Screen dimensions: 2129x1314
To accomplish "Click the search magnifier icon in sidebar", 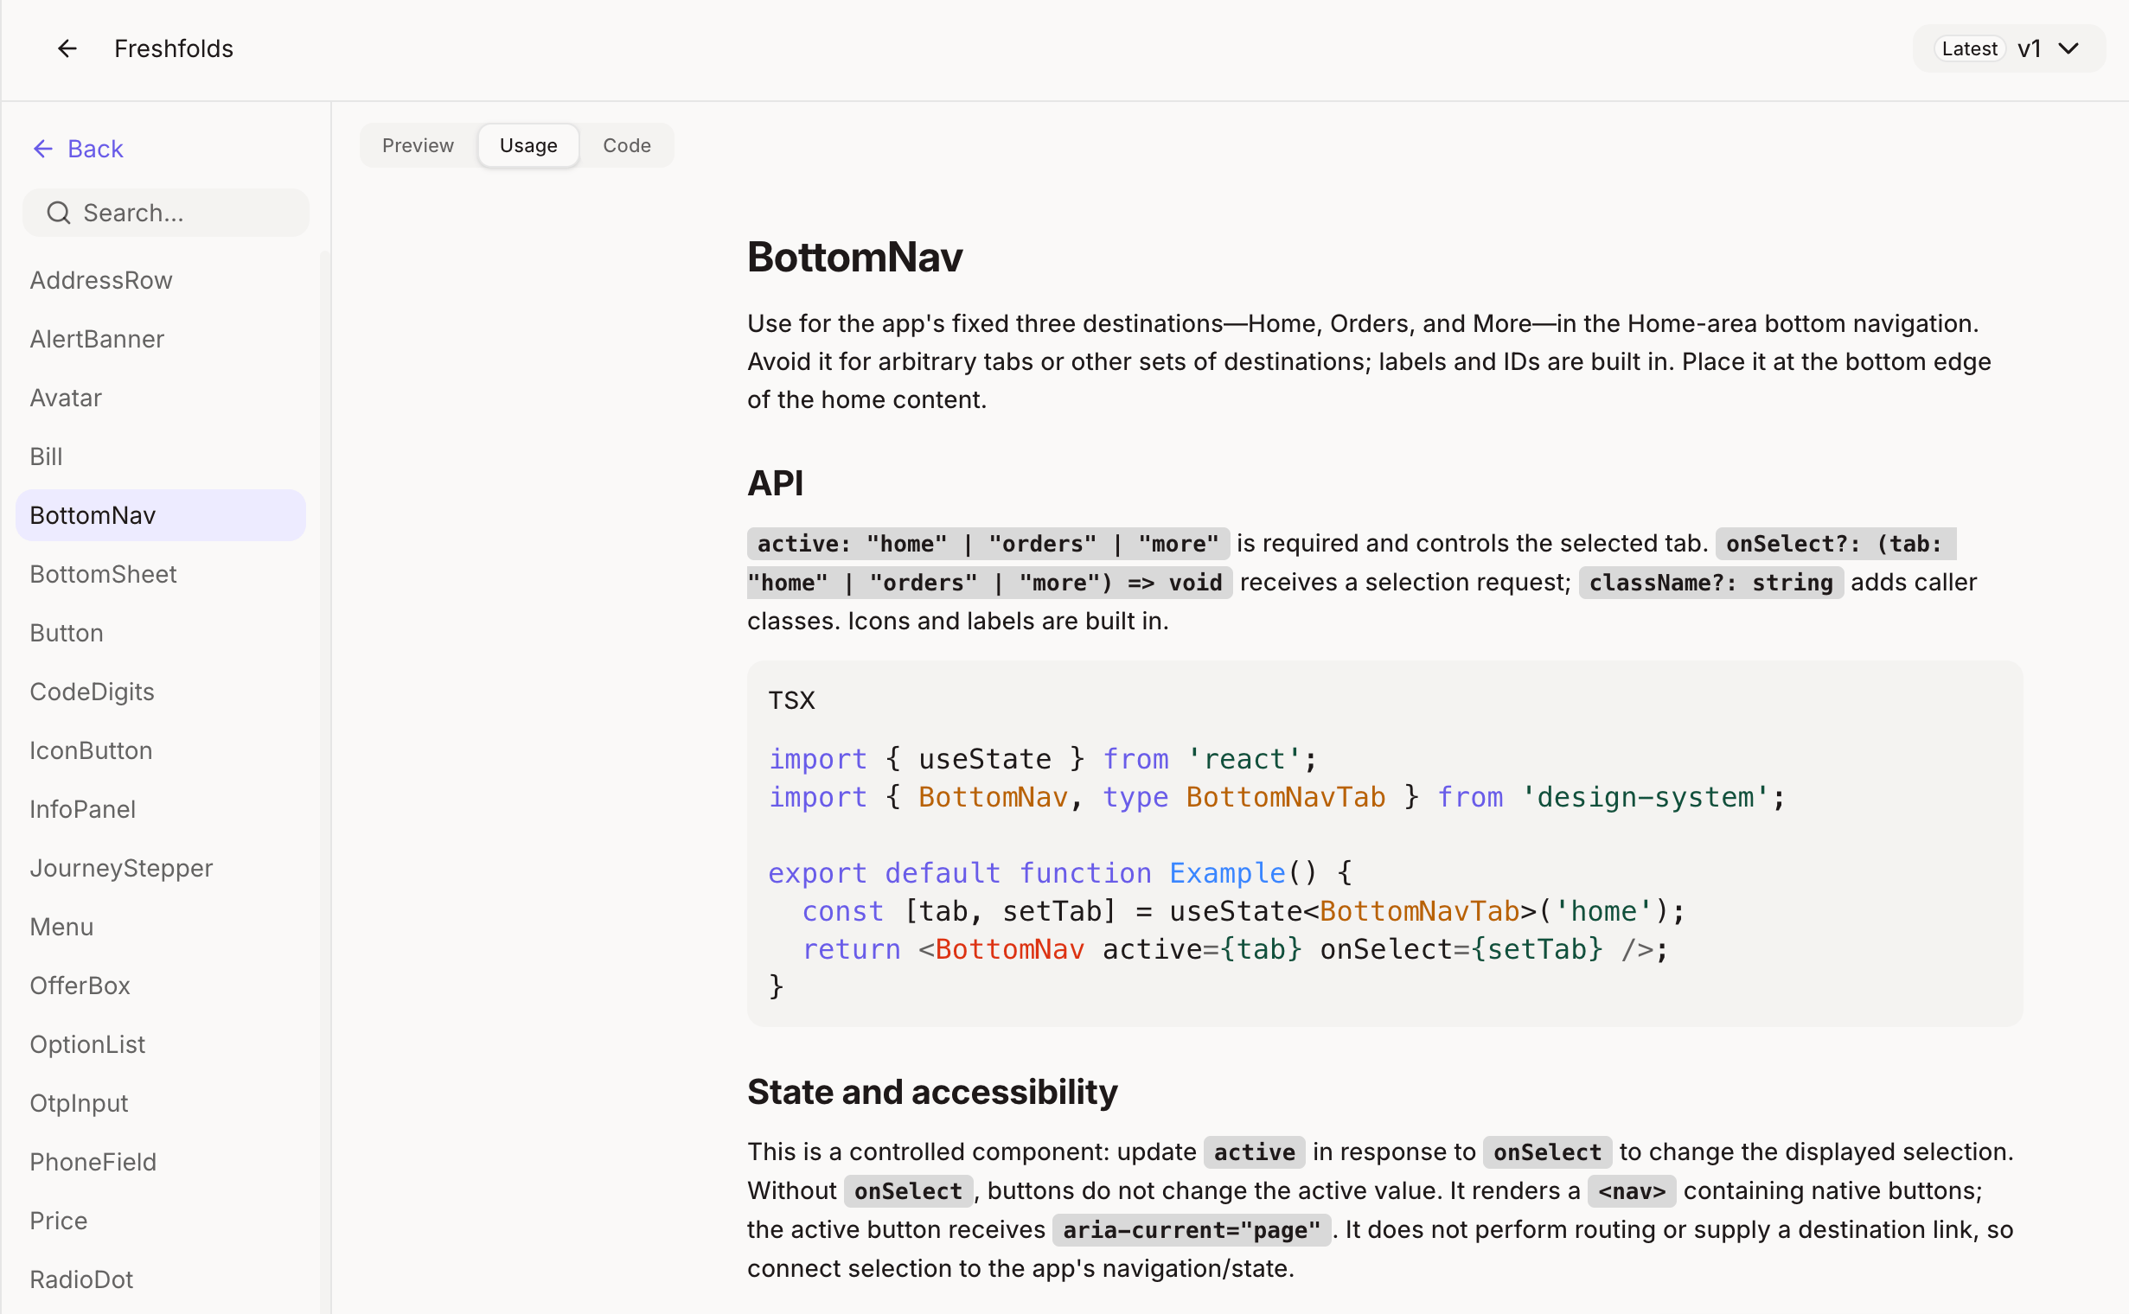I will [58, 213].
